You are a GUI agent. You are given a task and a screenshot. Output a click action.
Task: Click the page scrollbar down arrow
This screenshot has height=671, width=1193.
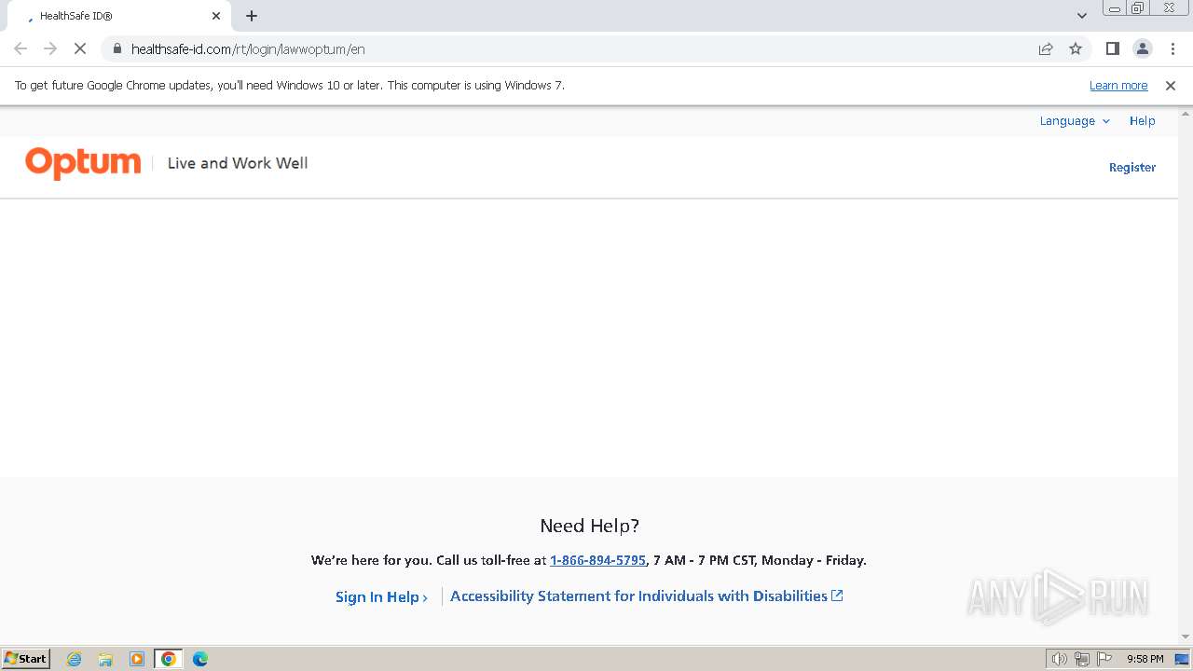pyautogui.click(x=1186, y=637)
